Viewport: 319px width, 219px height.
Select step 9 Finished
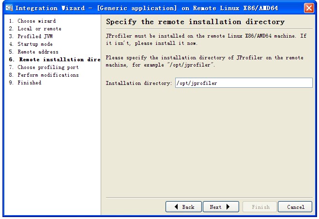click(x=25, y=82)
